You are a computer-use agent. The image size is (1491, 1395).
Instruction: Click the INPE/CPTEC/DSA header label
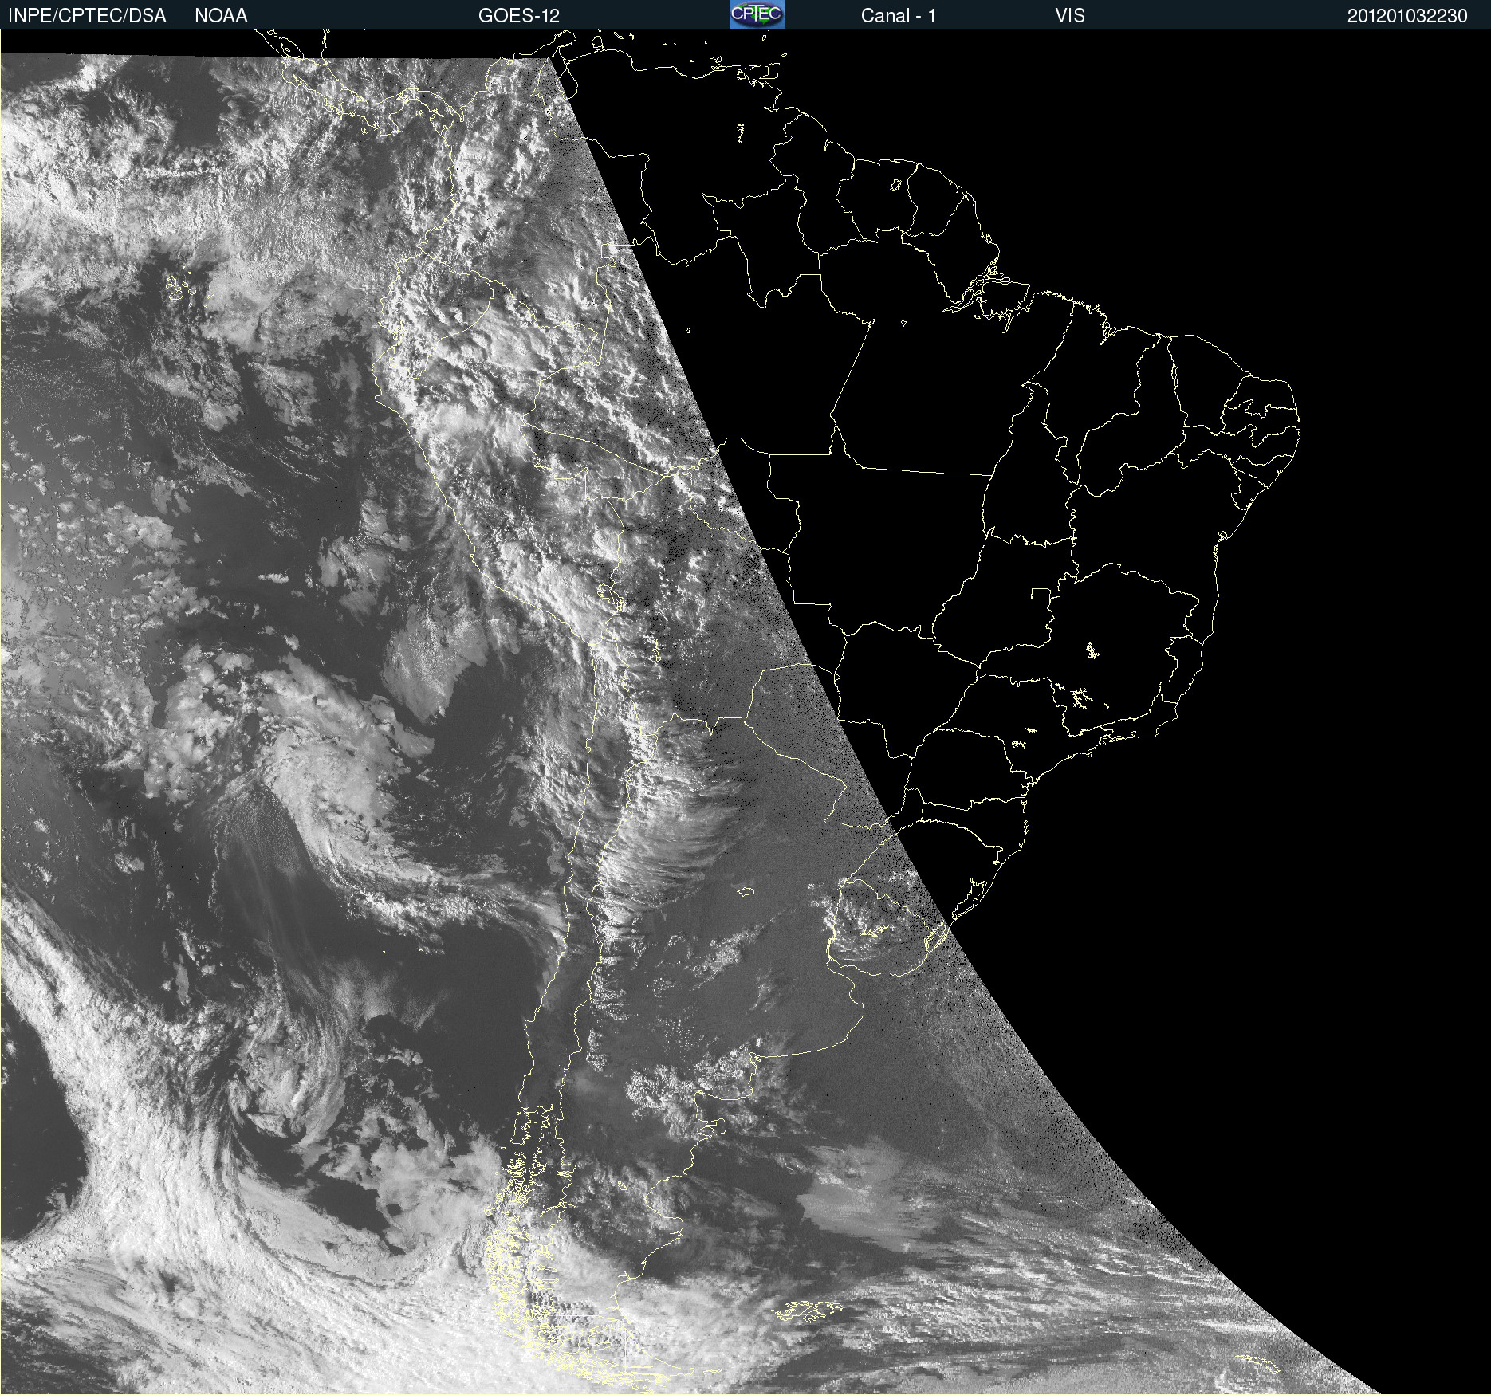click(x=87, y=16)
